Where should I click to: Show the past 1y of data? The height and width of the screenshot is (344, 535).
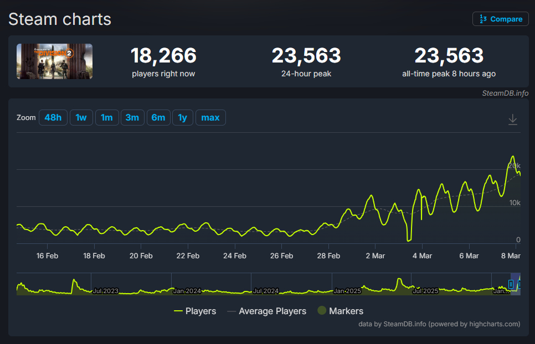click(x=183, y=118)
